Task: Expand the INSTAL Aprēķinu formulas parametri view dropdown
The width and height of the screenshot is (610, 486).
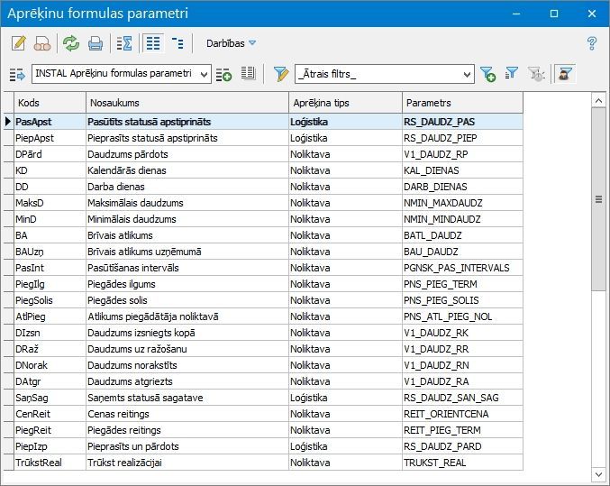Action: click(205, 74)
